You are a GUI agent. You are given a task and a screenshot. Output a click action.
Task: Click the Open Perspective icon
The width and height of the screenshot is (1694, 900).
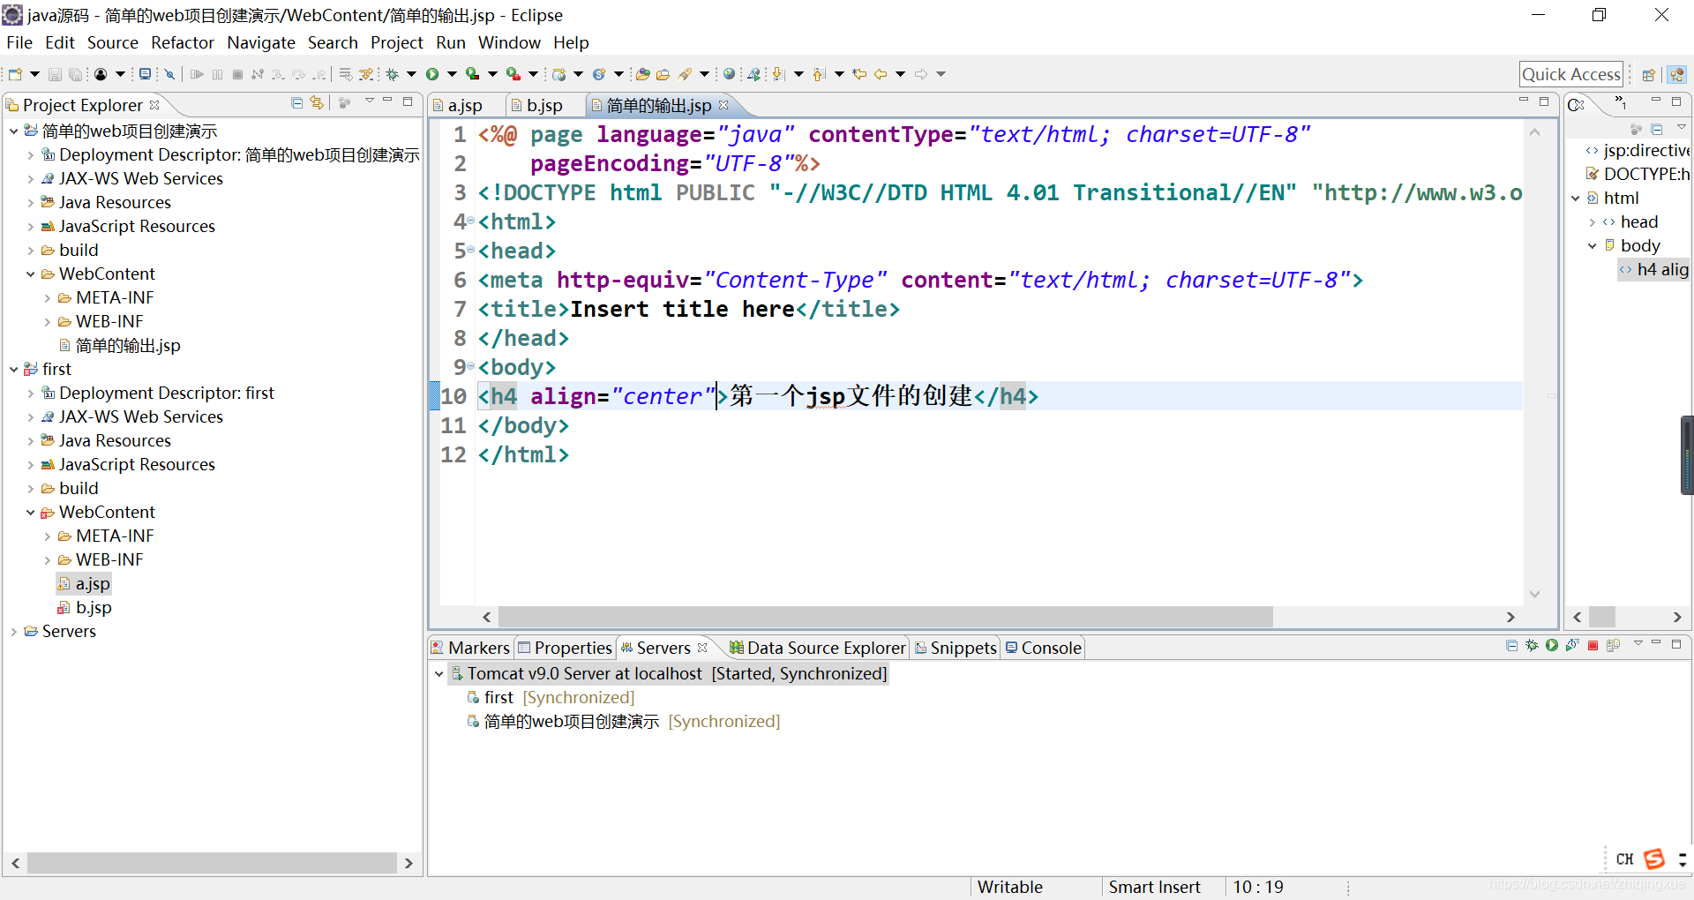[x=1648, y=75]
